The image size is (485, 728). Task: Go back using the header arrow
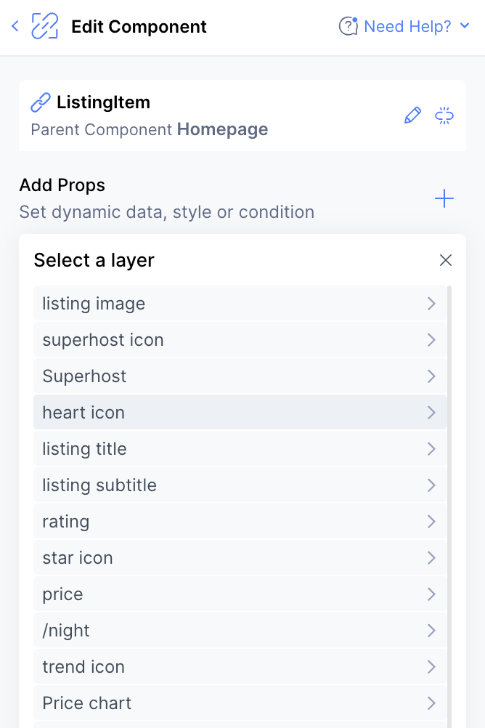[15, 26]
